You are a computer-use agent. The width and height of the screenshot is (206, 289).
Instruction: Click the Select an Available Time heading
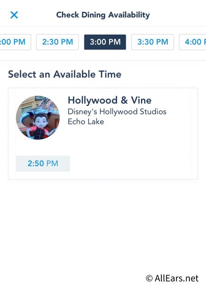[x=65, y=74]
